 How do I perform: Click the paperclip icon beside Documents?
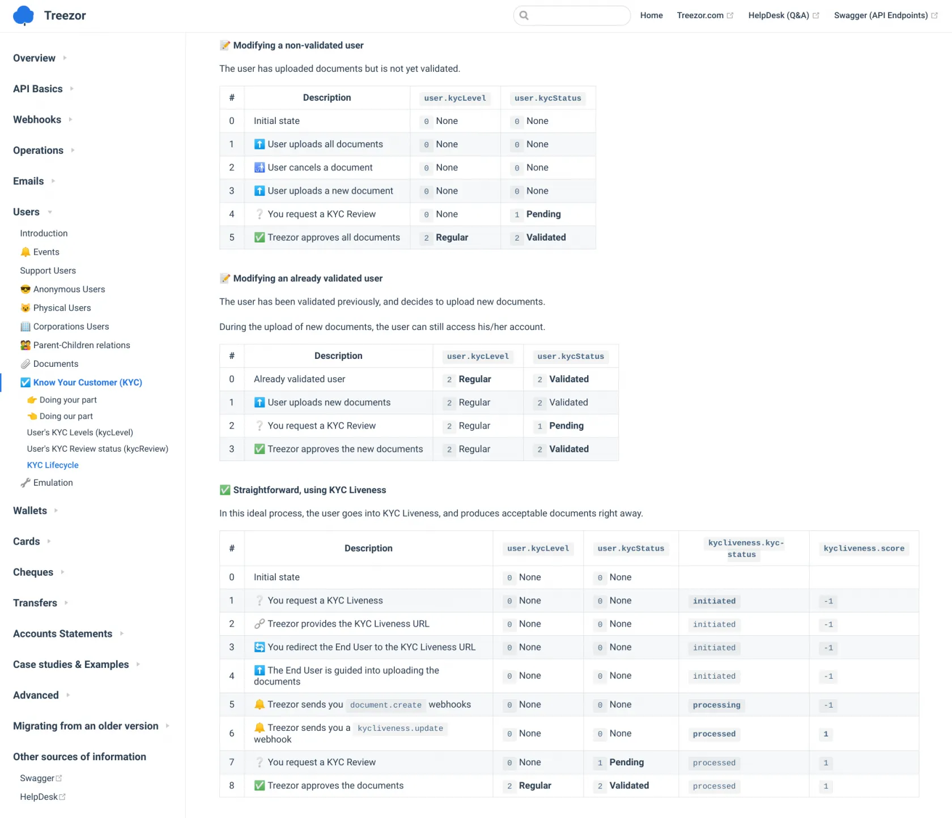[25, 364]
